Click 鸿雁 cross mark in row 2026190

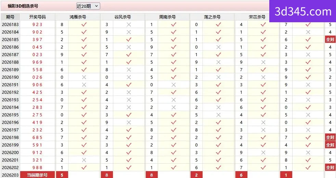(x=84, y=77)
